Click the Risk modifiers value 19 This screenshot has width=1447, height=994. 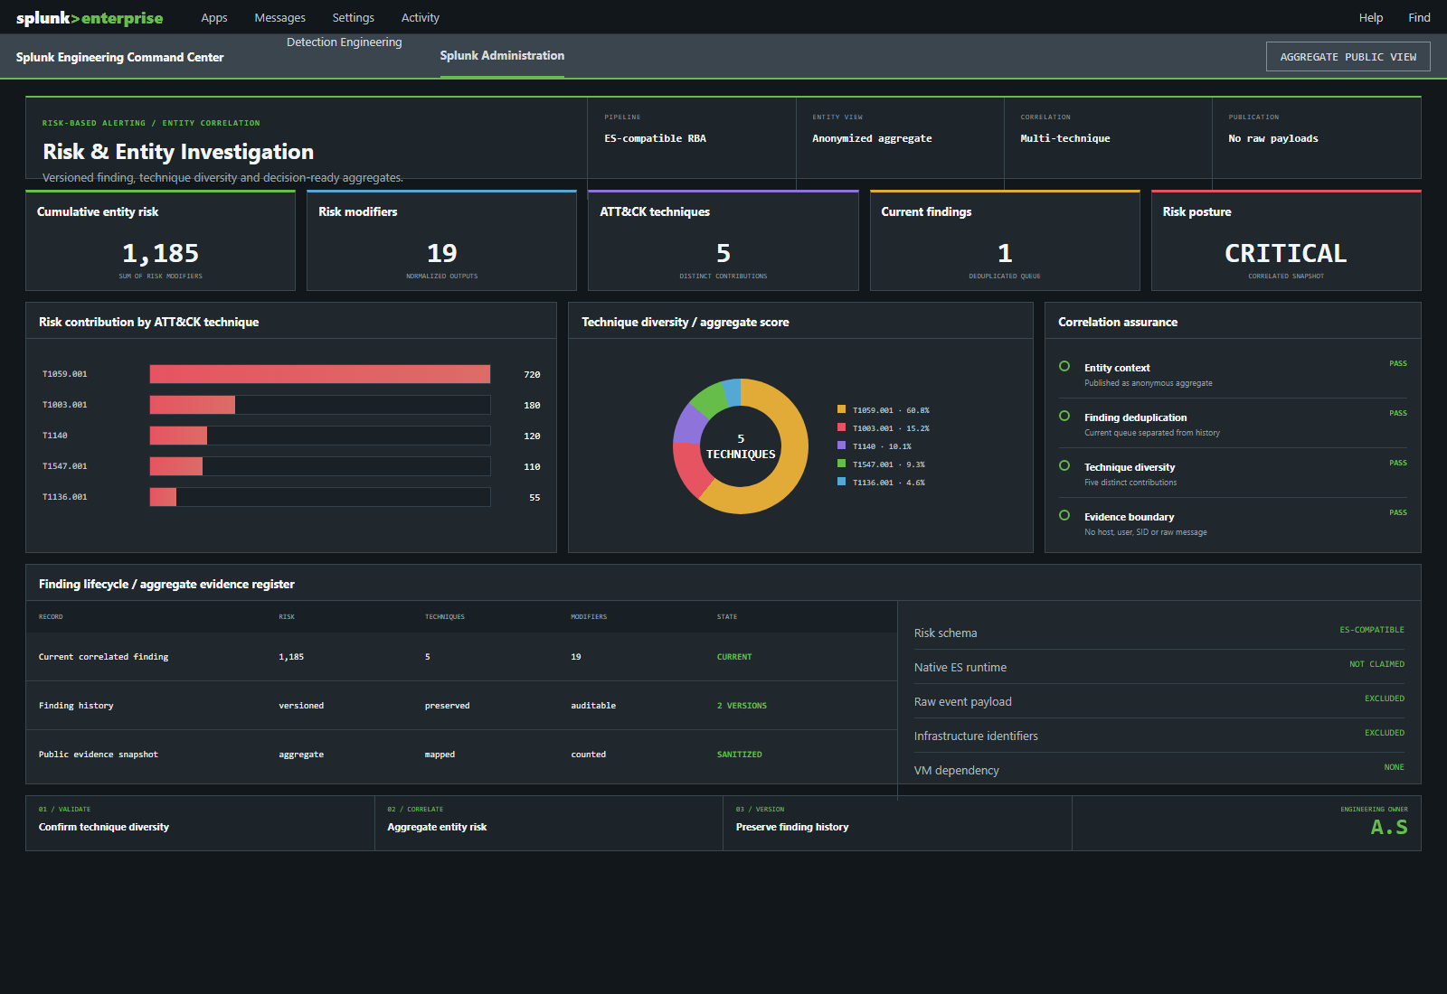tap(441, 253)
